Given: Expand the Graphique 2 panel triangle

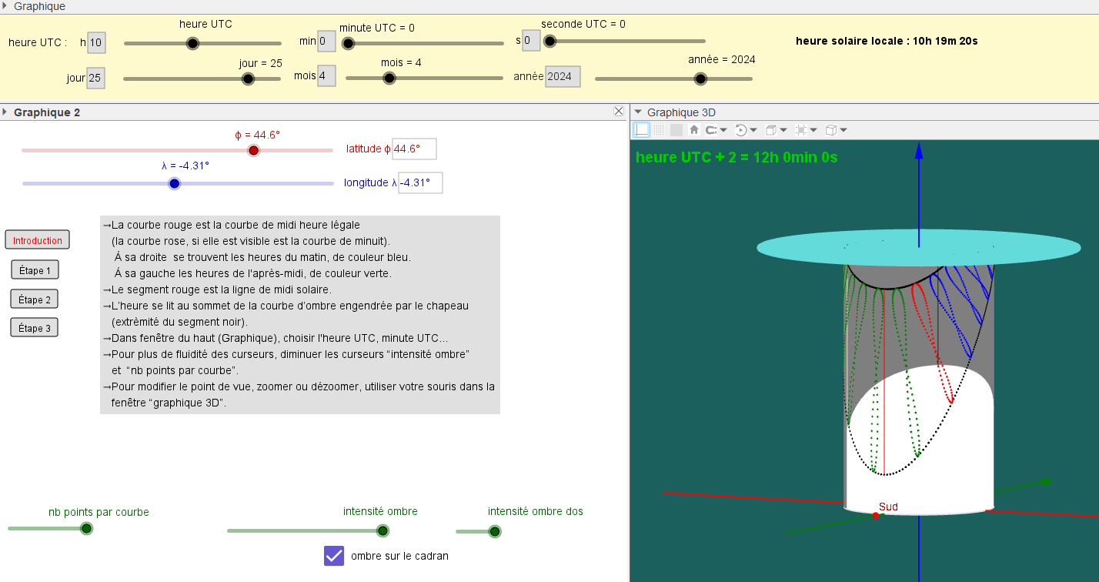Looking at the screenshot, I should tap(5, 112).
